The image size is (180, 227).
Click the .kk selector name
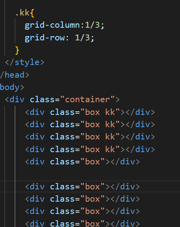click(23, 13)
